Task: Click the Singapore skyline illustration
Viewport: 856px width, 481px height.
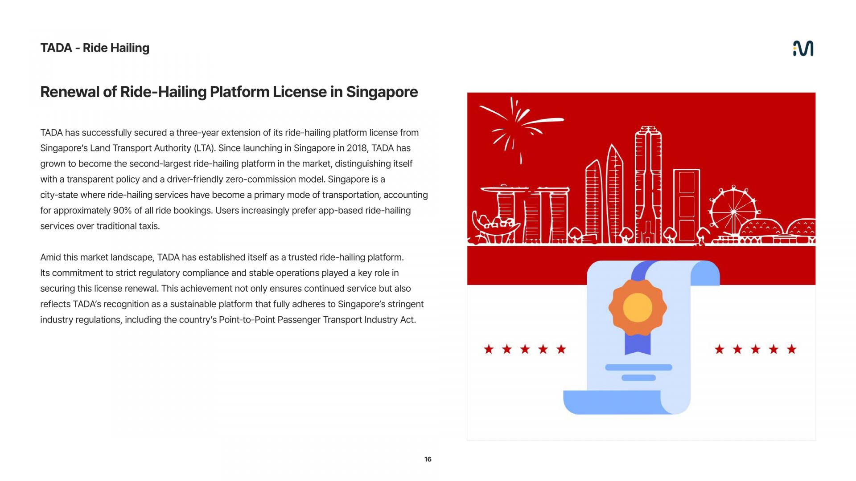Action: [641, 186]
